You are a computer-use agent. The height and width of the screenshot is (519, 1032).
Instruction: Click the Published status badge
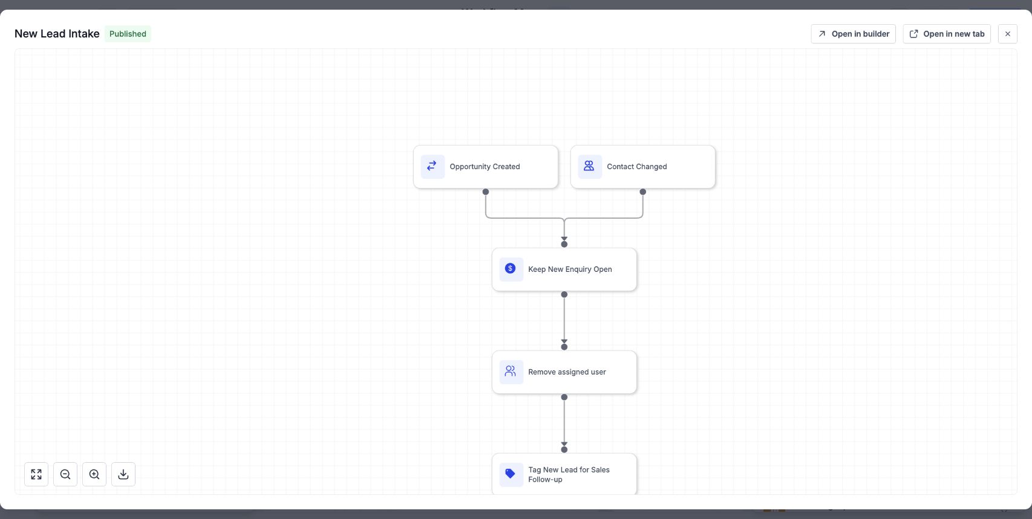tap(128, 34)
